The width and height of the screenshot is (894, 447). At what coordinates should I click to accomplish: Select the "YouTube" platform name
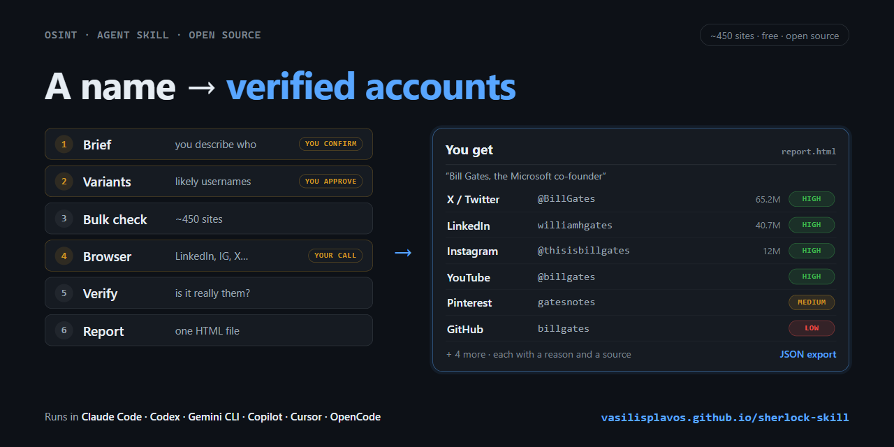click(469, 278)
